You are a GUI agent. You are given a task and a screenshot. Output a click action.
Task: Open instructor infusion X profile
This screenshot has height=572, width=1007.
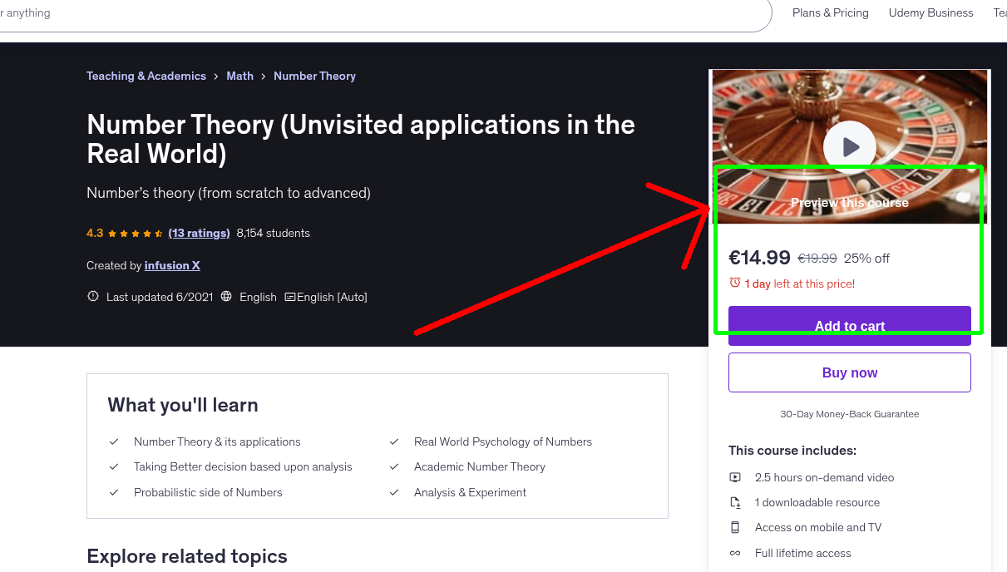(172, 265)
